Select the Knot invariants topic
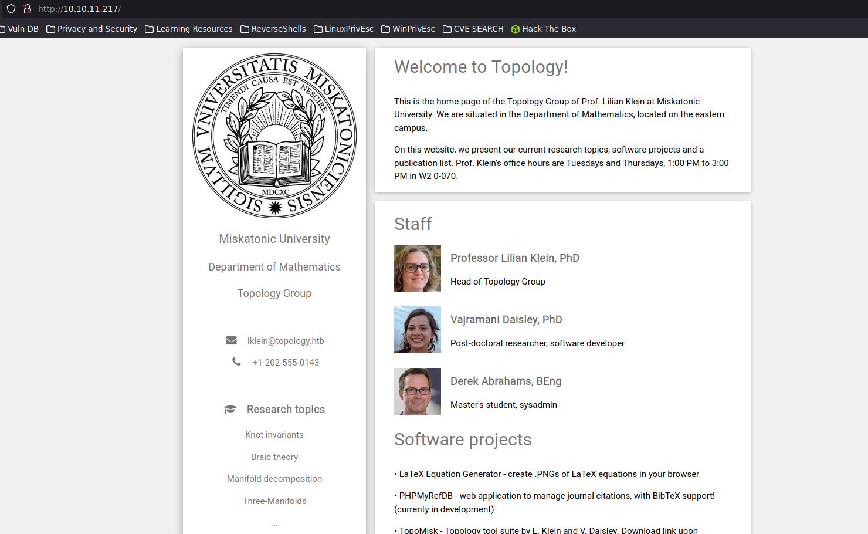 pyautogui.click(x=274, y=435)
